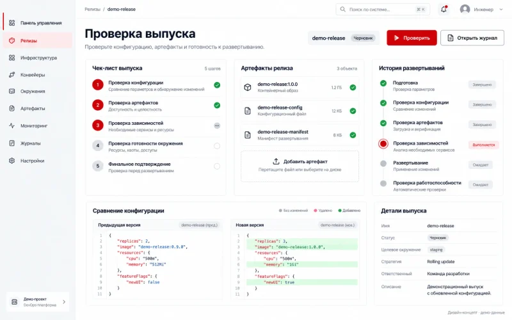The width and height of the screenshot is (512, 320).
Task: Select Релизы in the sidebar
Action: [x=38, y=40]
